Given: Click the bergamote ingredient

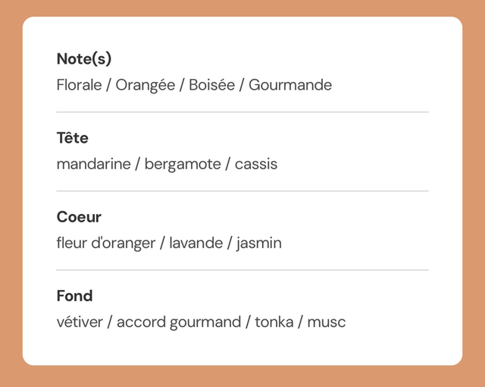Looking at the screenshot, I should point(183,164).
